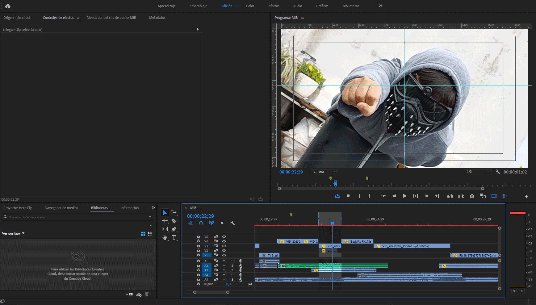Mute audio track A1
The width and height of the screenshot is (536, 305).
coord(224,261)
